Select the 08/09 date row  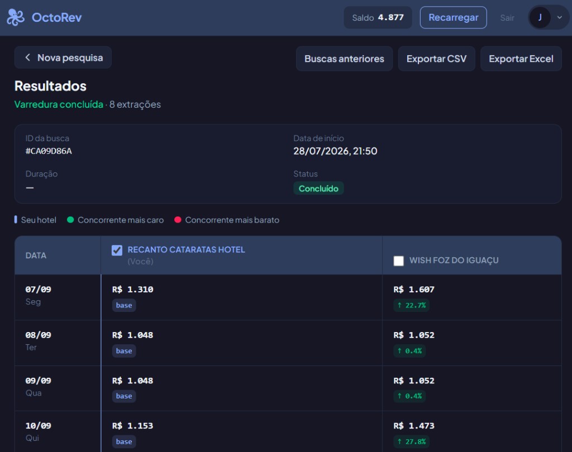(x=288, y=343)
